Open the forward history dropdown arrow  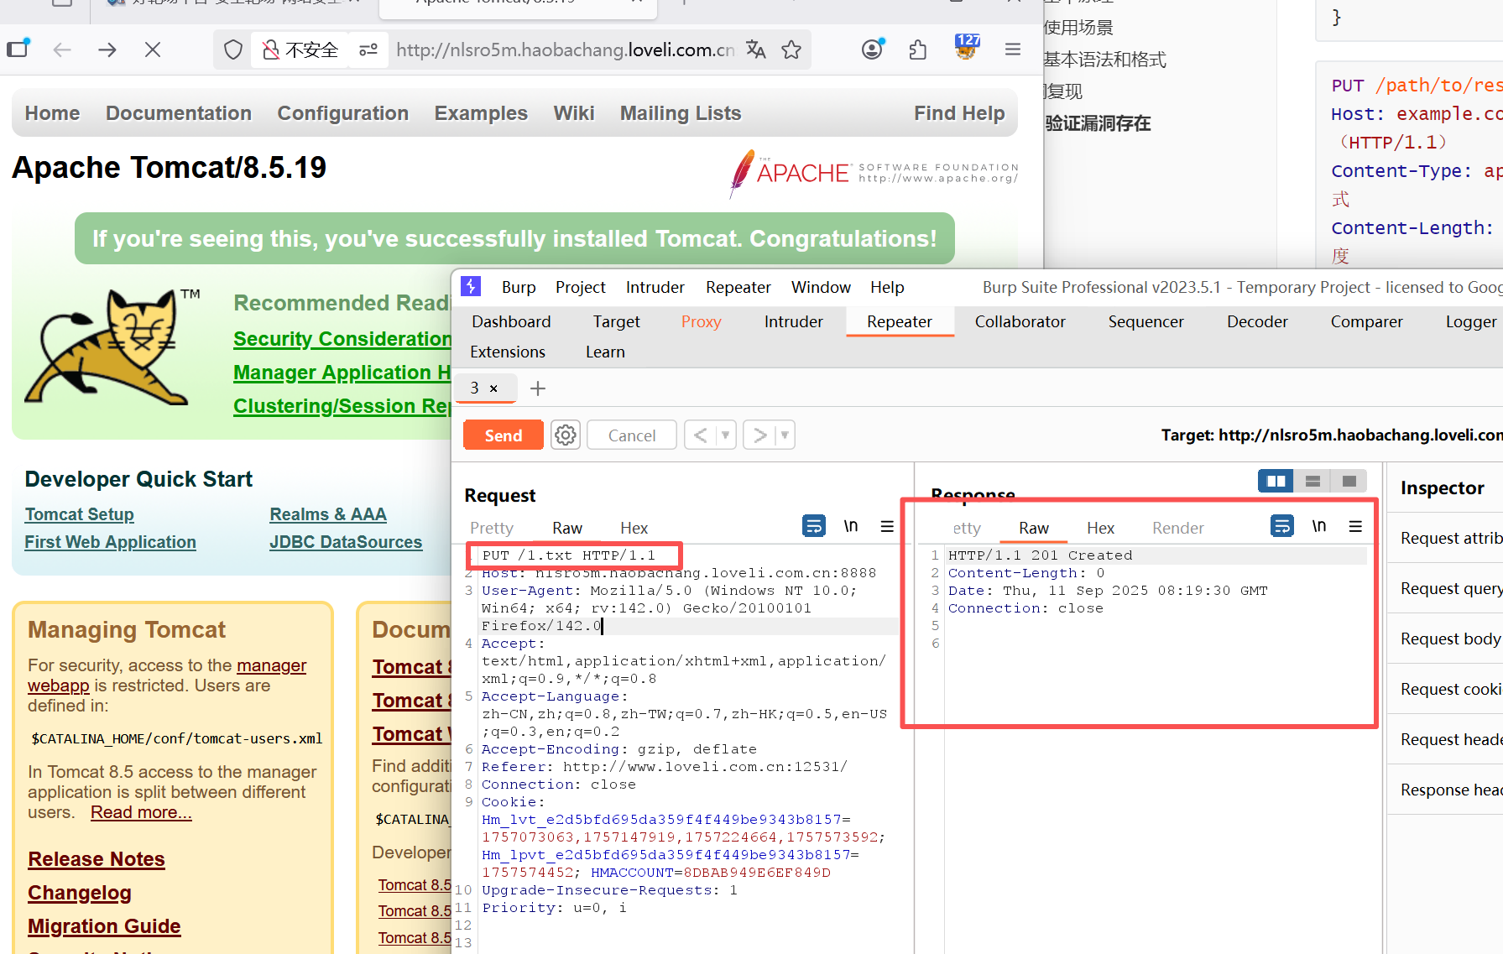coord(785,435)
